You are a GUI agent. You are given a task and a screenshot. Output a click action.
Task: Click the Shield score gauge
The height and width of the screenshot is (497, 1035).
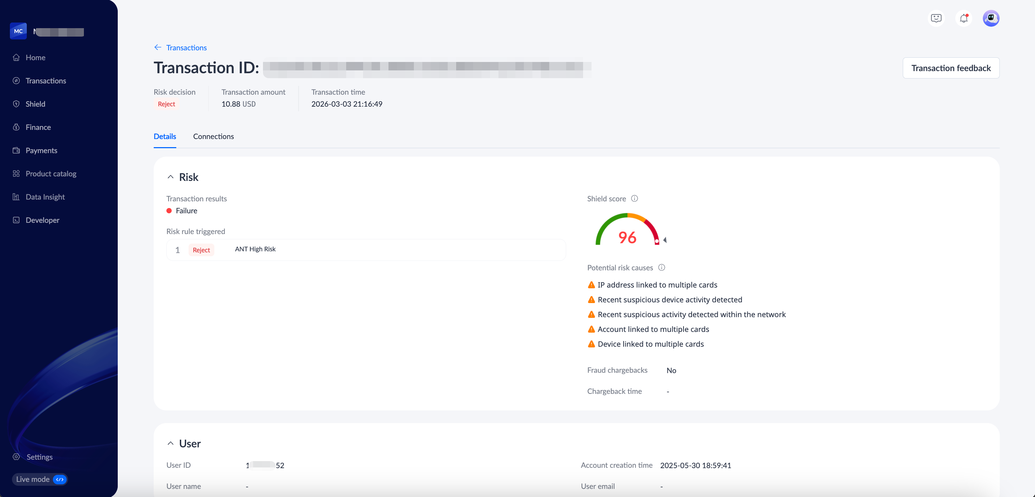pyautogui.click(x=627, y=231)
